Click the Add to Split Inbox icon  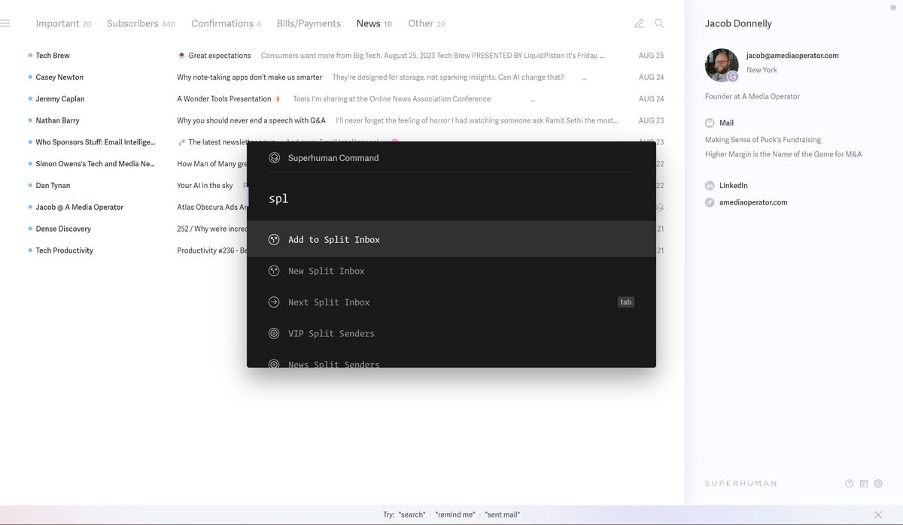pos(274,239)
